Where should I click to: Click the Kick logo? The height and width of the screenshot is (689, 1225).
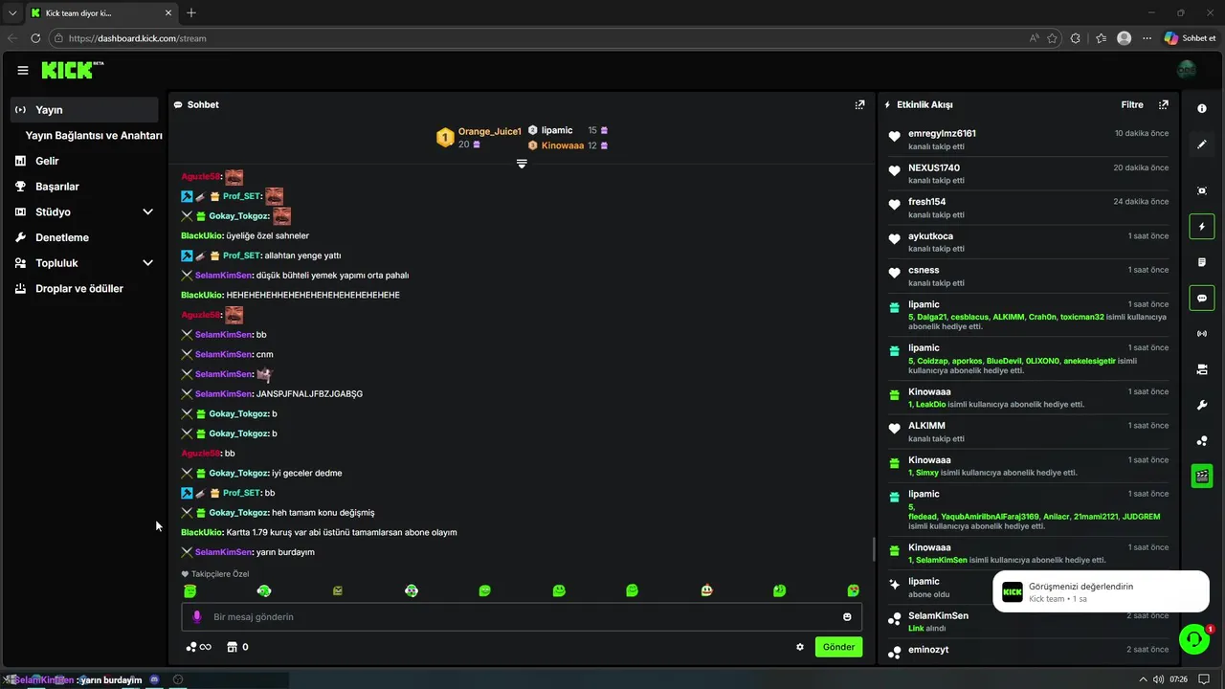[x=73, y=70]
